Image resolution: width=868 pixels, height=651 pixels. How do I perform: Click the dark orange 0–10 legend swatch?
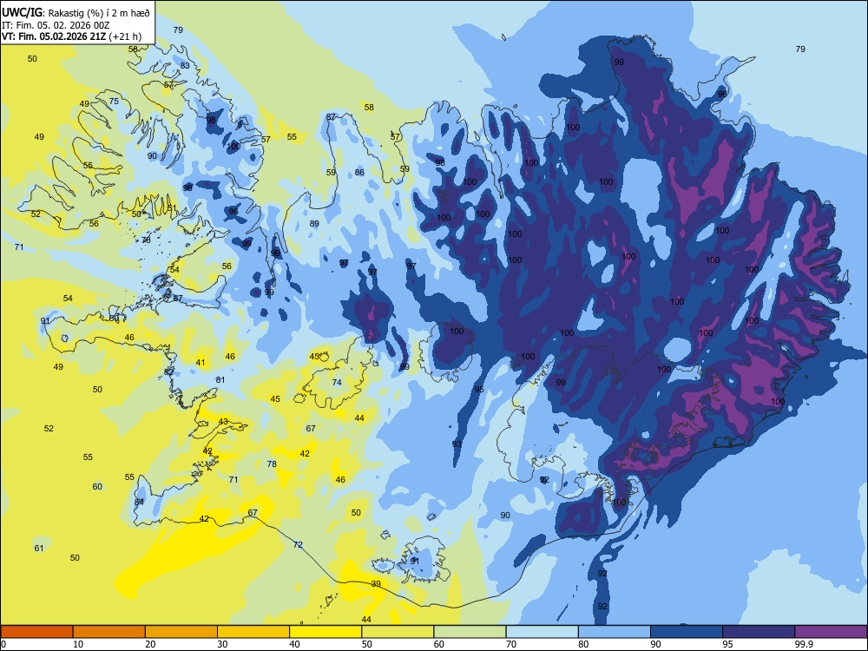37,632
